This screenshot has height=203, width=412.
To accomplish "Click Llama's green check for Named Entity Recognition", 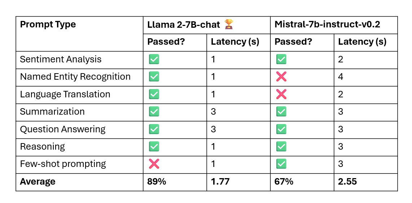I will [154, 77].
